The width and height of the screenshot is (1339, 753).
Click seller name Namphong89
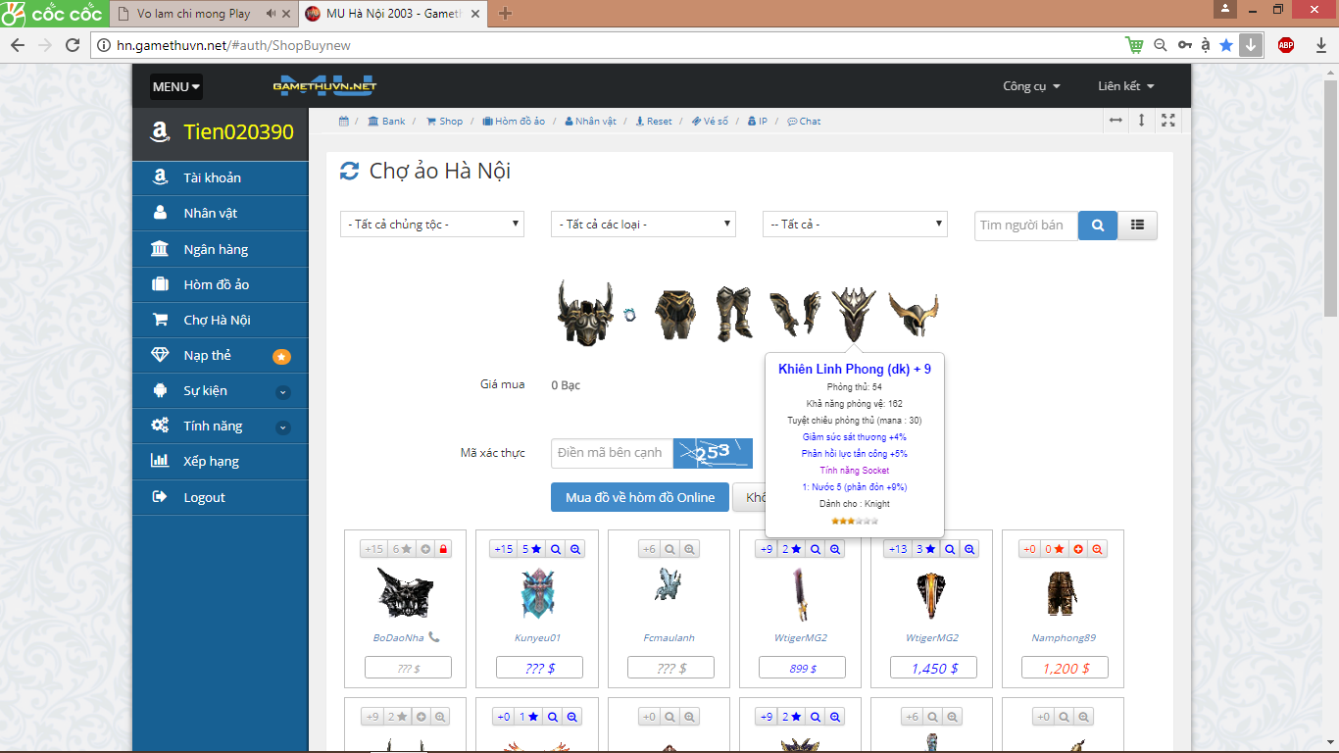click(1064, 637)
